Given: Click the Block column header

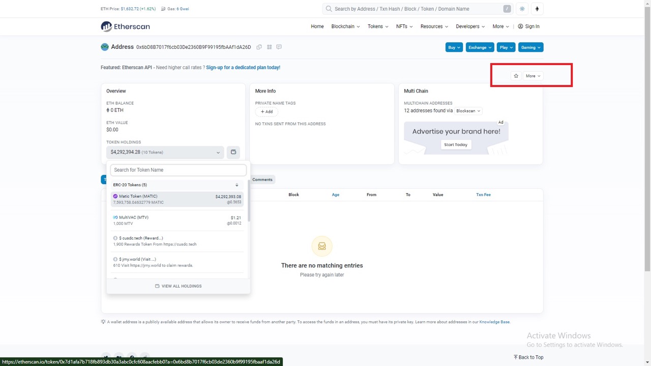Looking at the screenshot, I should [294, 195].
